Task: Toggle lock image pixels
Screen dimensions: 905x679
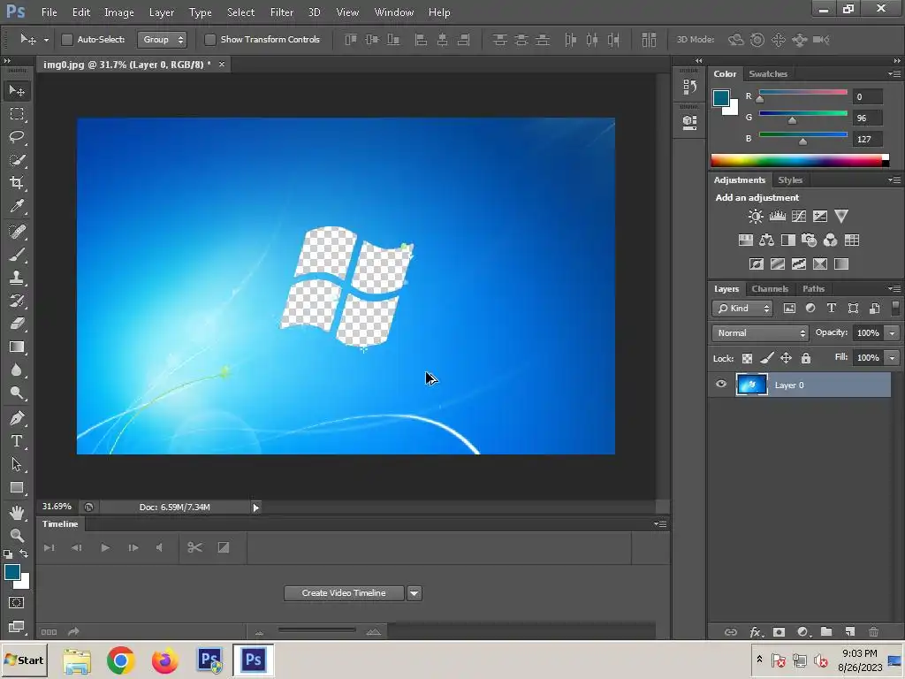Action: [766, 358]
